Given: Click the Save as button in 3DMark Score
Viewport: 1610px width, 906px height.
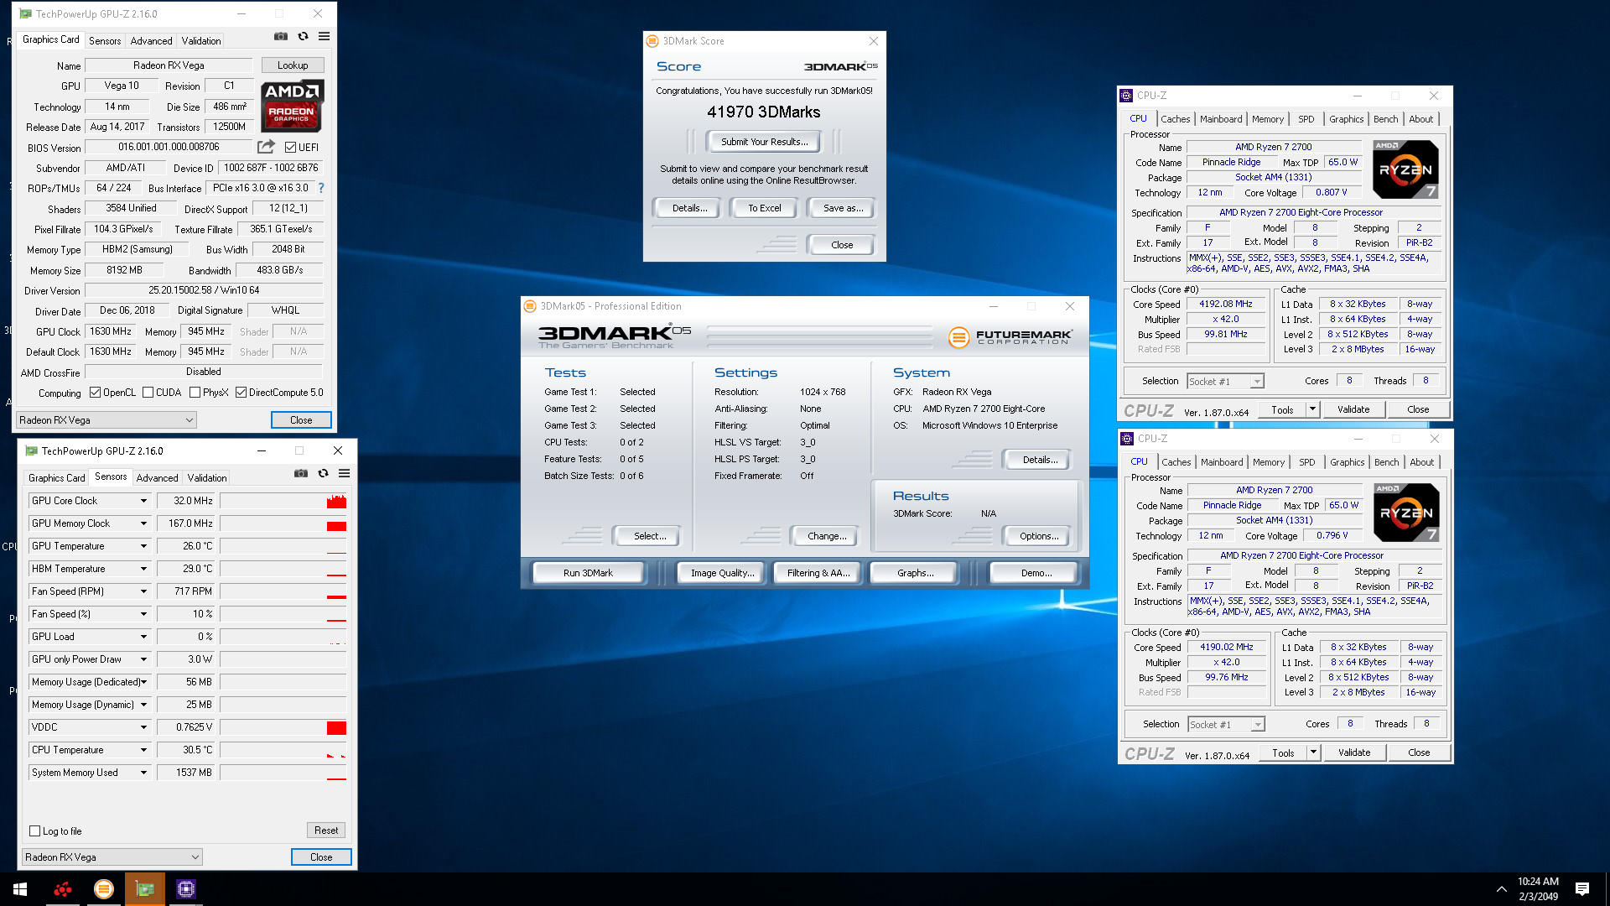Looking at the screenshot, I should tap(843, 208).
